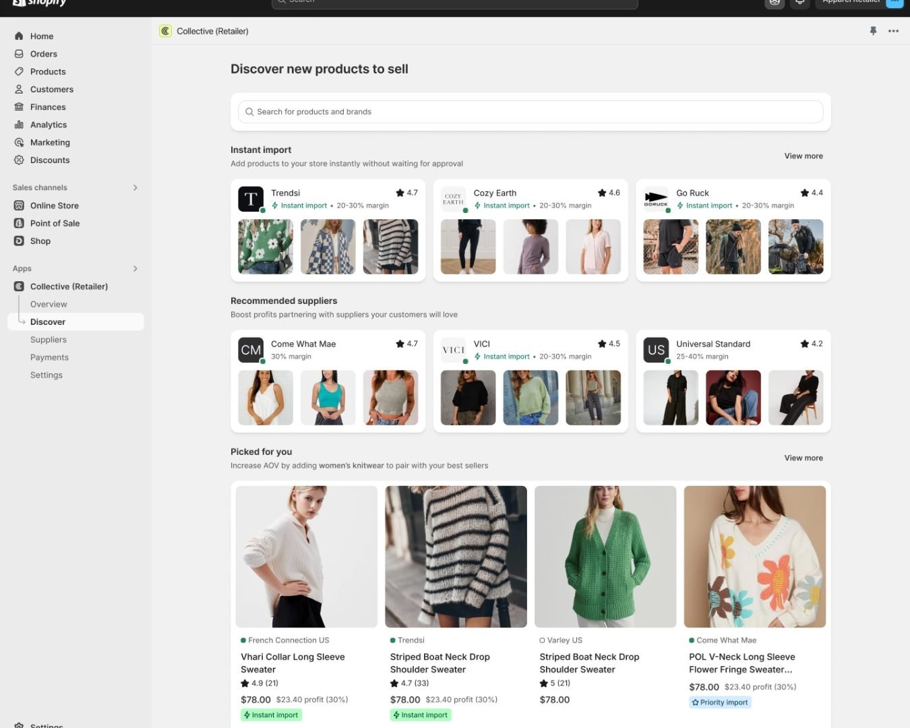Open the app Settings submenu item
The image size is (910, 728).
click(x=47, y=375)
